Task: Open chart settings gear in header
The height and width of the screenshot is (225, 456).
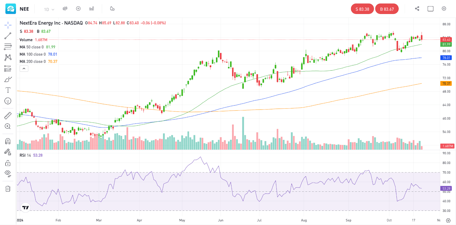Action: coord(444,9)
